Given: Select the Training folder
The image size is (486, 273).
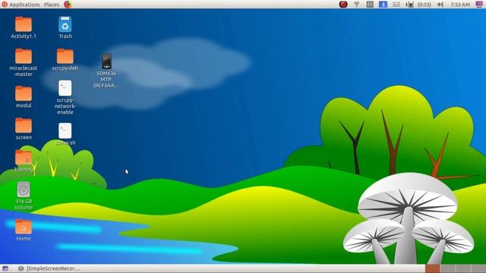Looking at the screenshot, I should [24, 161].
